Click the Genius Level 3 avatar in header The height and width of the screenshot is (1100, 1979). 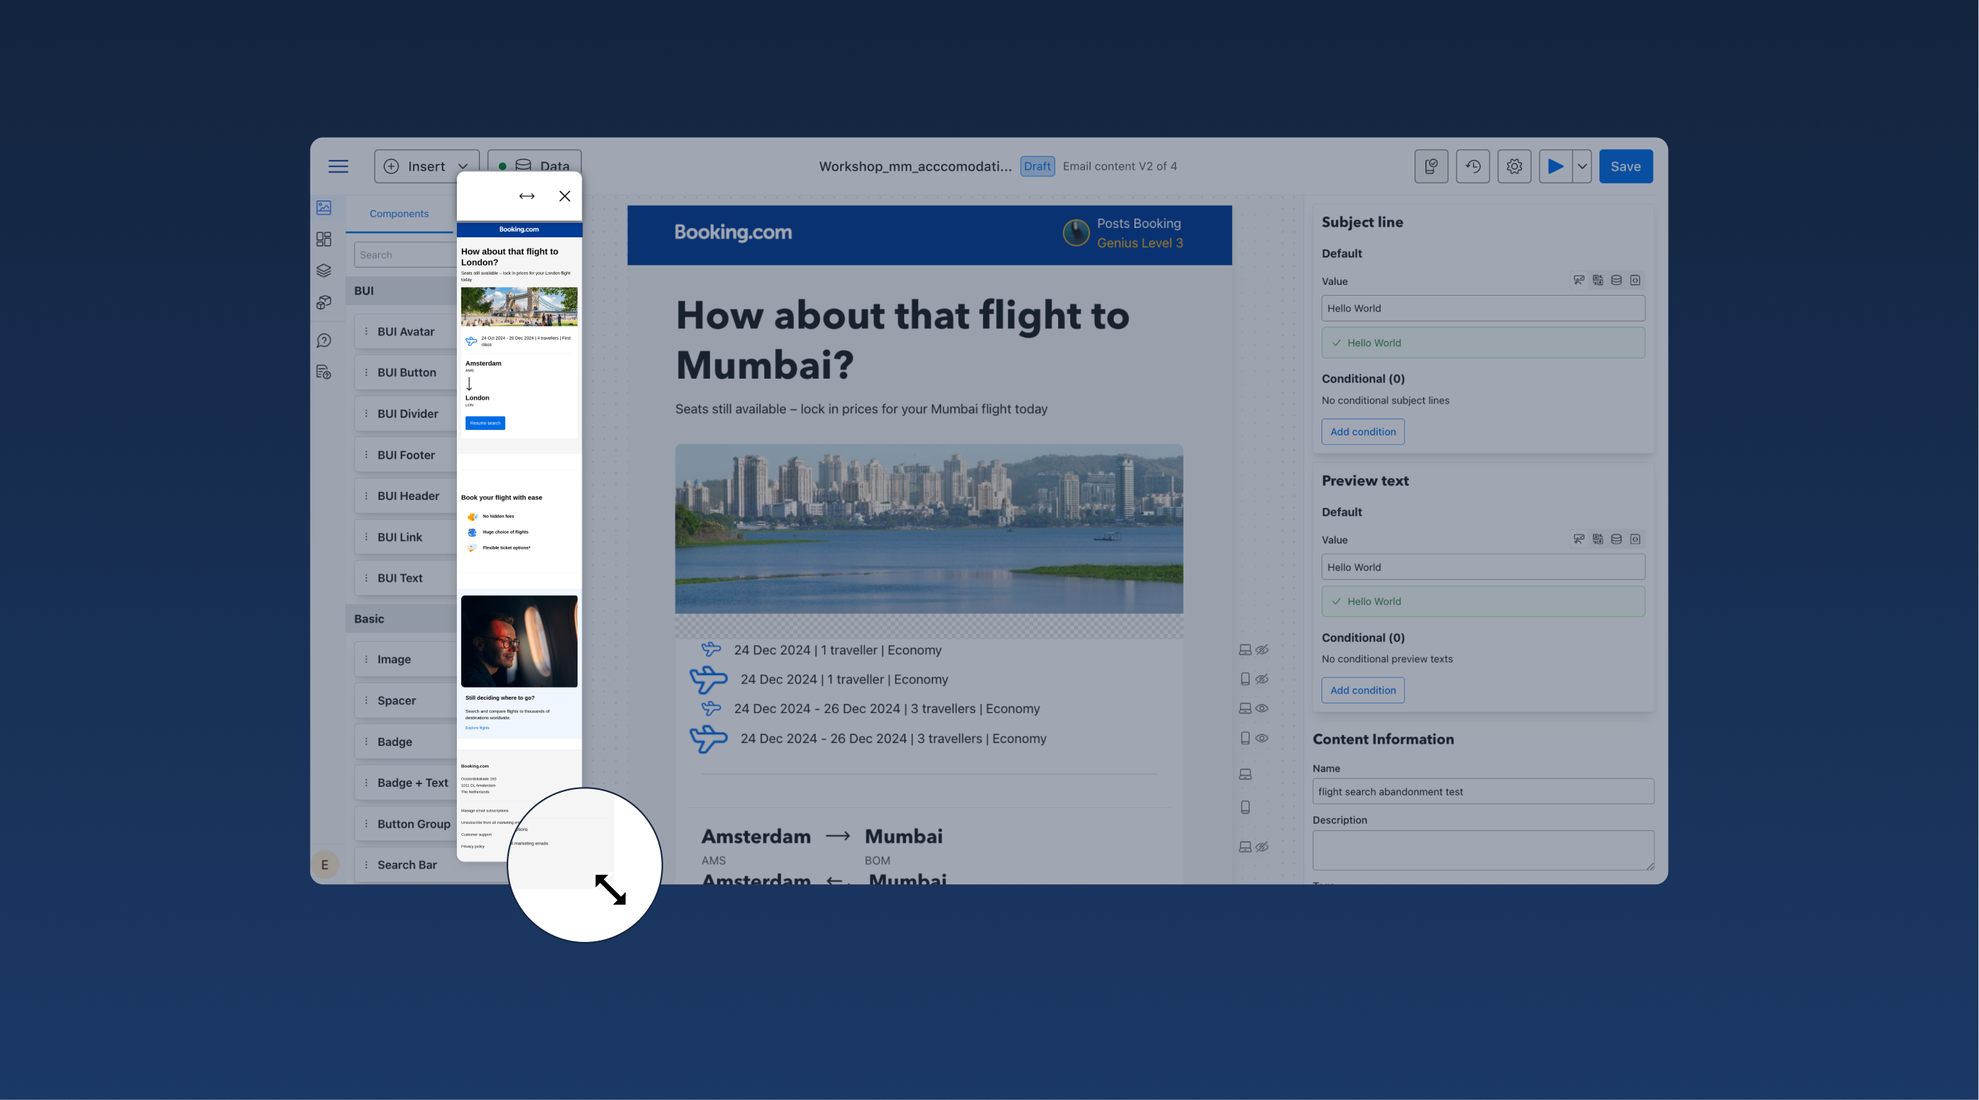pyautogui.click(x=1075, y=232)
